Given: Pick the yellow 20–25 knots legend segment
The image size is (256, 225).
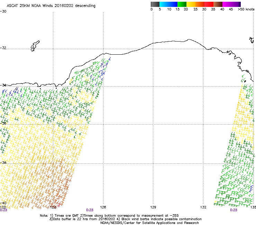Looking at the screenshot, I should click(191, 4).
